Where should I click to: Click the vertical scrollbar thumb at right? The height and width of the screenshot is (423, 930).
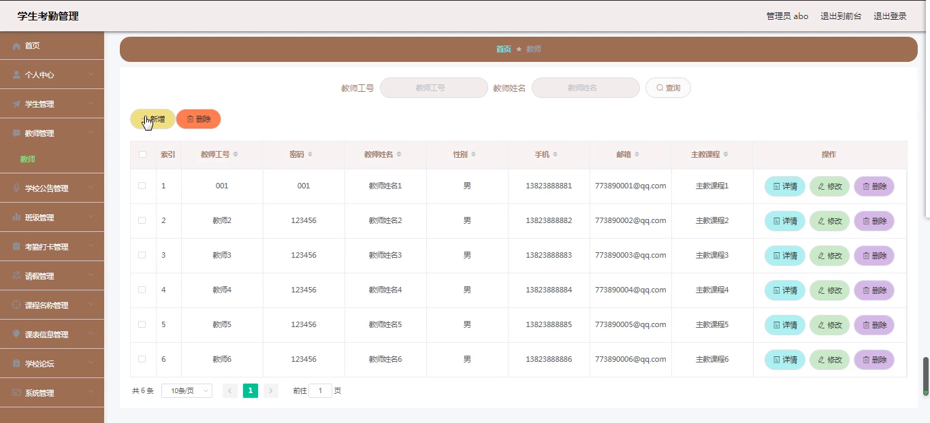(925, 376)
